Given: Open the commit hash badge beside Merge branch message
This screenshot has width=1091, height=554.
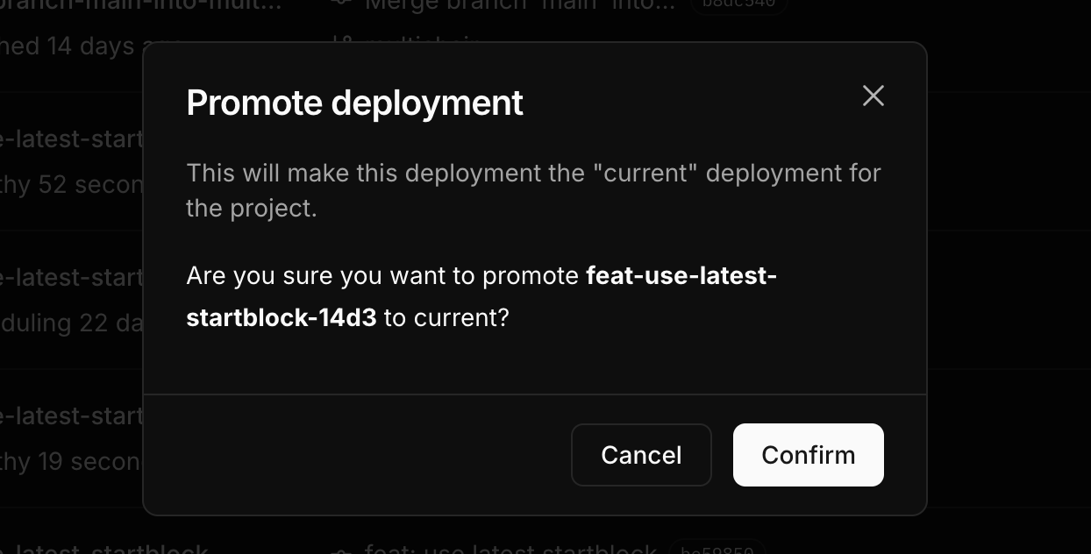Looking at the screenshot, I should (x=738, y=4).
